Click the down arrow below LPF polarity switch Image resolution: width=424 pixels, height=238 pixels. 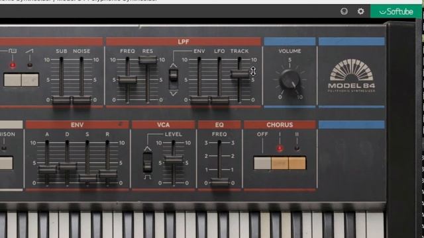tap(174, 94)
